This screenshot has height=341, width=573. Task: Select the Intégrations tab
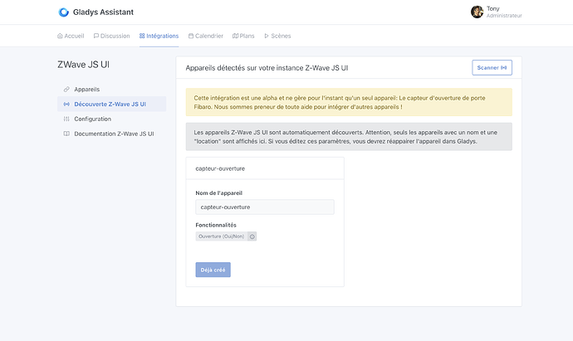[x=159, y=37]
